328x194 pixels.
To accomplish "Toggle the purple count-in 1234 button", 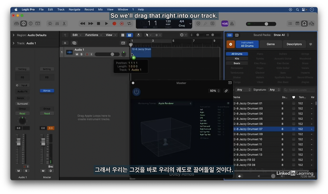I will point(225,24).
